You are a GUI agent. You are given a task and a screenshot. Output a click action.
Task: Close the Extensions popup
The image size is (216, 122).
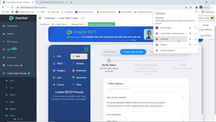(196, 12)
